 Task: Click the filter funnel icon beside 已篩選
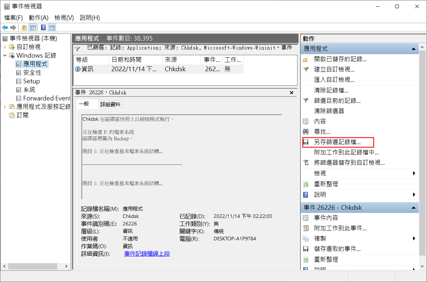click(x=77, y=49)
